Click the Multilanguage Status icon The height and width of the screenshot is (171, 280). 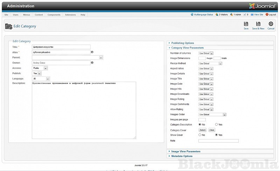pyautogui.click(x=192, y=15)
